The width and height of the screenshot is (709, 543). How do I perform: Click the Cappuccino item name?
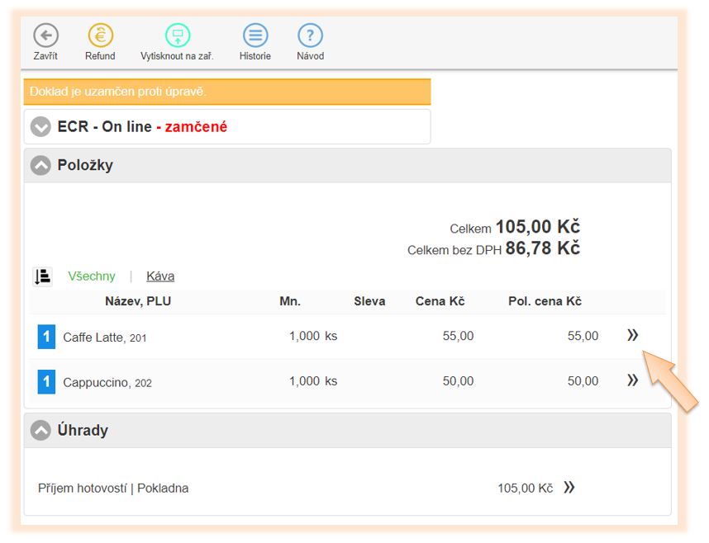click(97, 381)
